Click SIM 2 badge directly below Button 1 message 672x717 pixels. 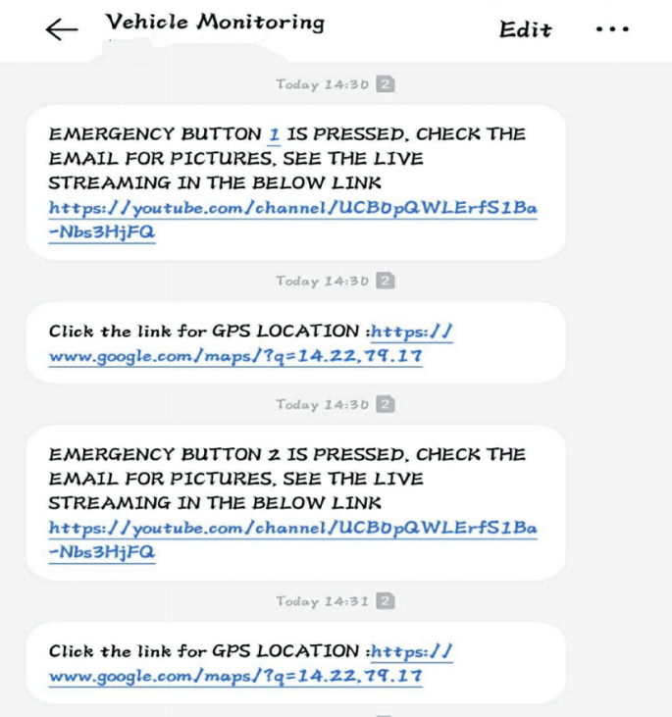coord(388,282)
